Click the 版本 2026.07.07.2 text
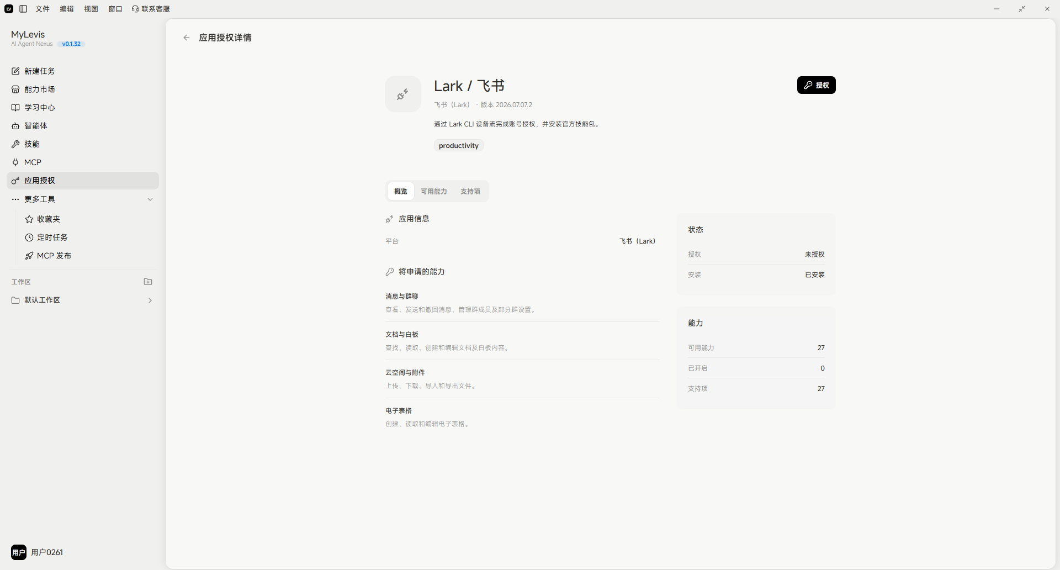This screenshot has width=1060, height=570. tap(506, 105)
